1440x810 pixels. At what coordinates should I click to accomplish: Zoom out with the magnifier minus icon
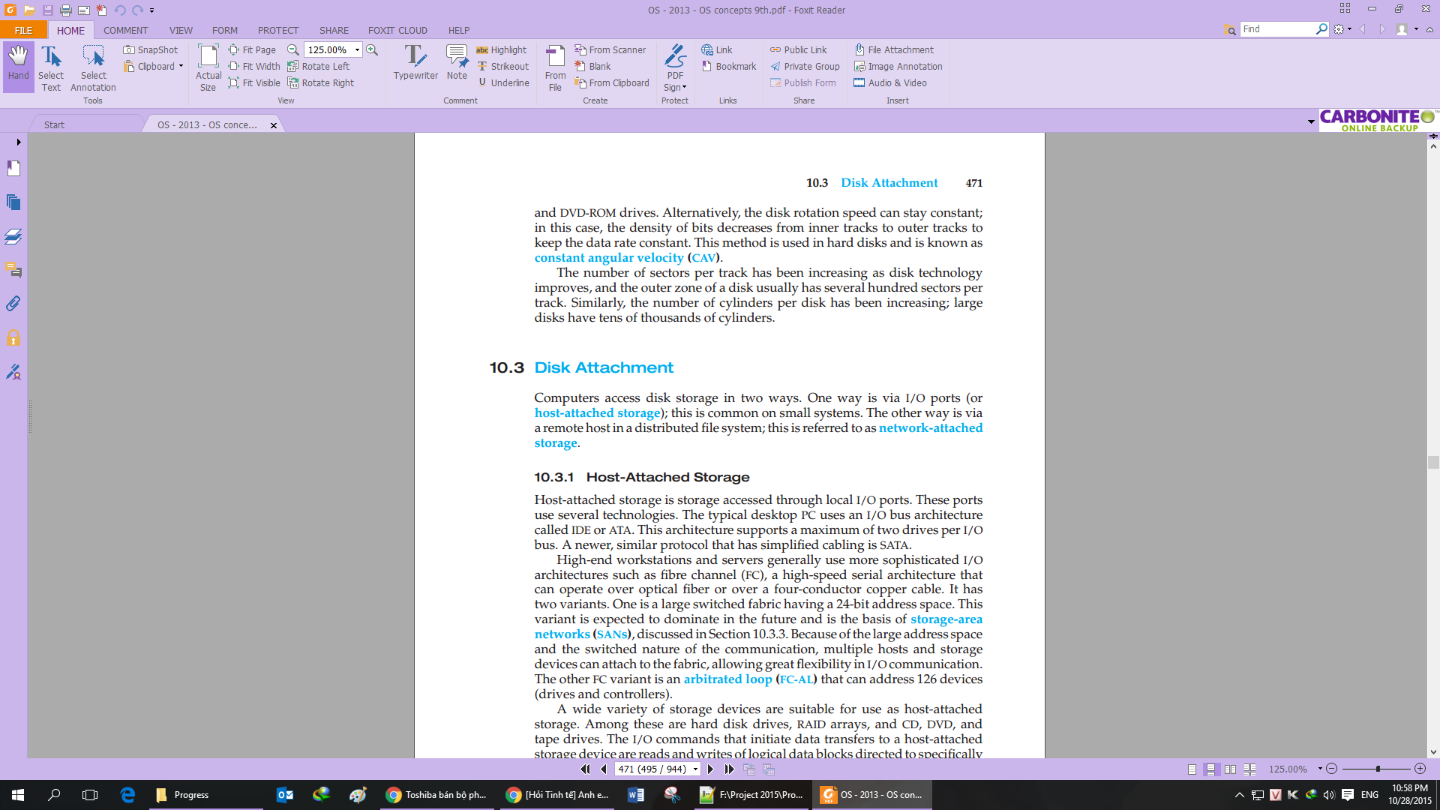click(293, 49)
